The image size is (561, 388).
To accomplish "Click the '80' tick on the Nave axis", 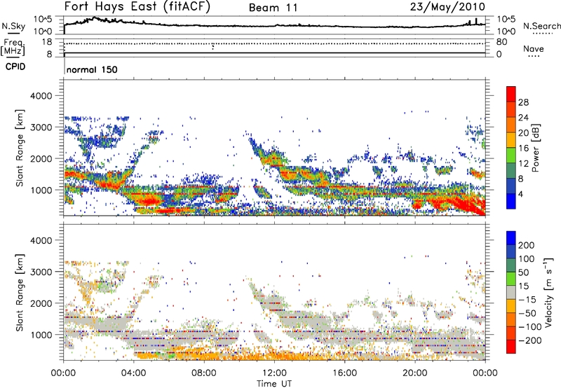I will [501, 42].
